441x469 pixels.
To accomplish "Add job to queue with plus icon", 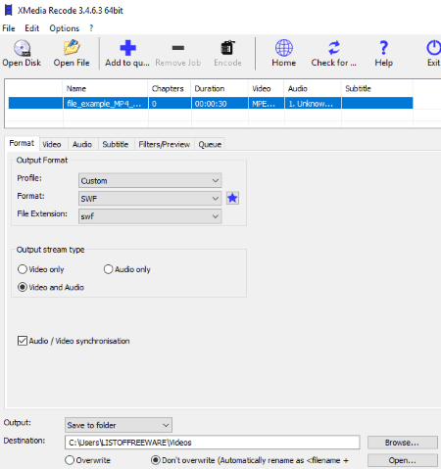I will click(127, 48).
